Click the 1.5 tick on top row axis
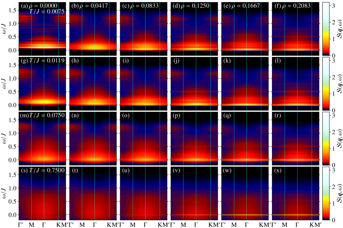The image size is (343, 228). [x=12, y=10]
